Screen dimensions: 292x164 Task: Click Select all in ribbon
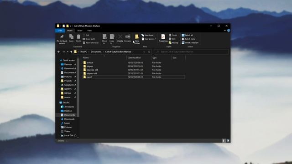[x=188, y=35]
